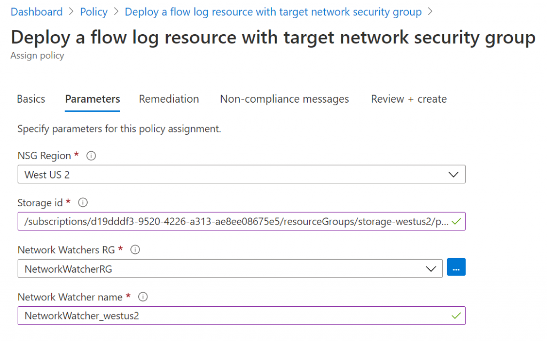Viewport: 547px width, 341px height.
Task: Open the Remediation tab
Action: 169,99
